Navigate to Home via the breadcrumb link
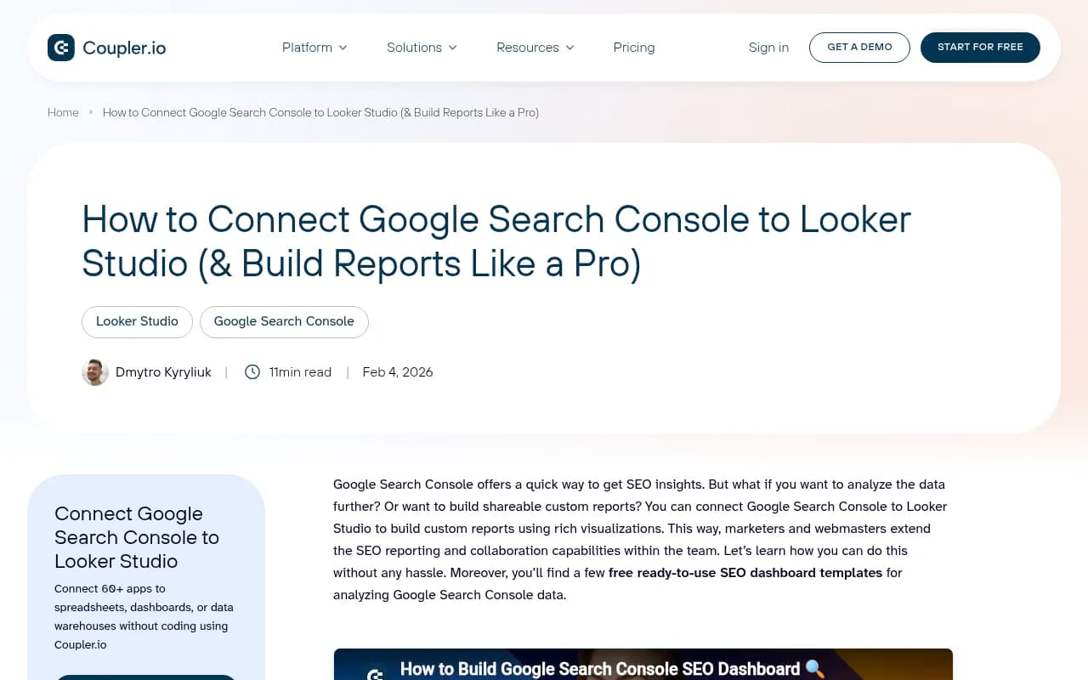Image resolution: width=1088 pixels, height=680 pixels. pos(63,112)
